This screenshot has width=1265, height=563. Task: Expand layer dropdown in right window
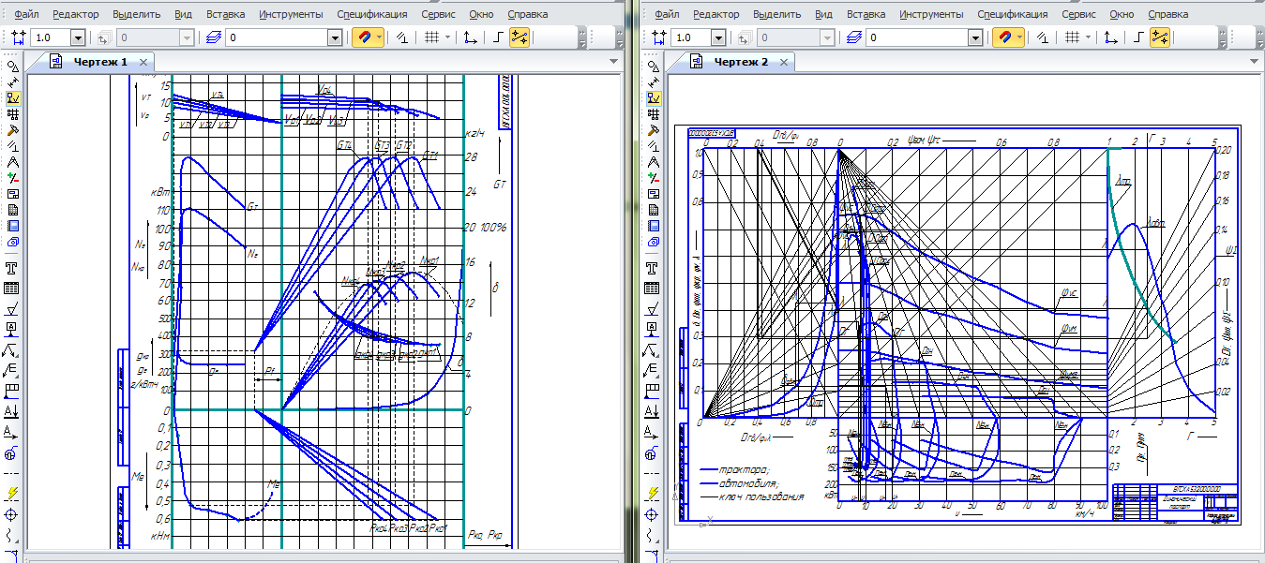[x=977, y=37]
